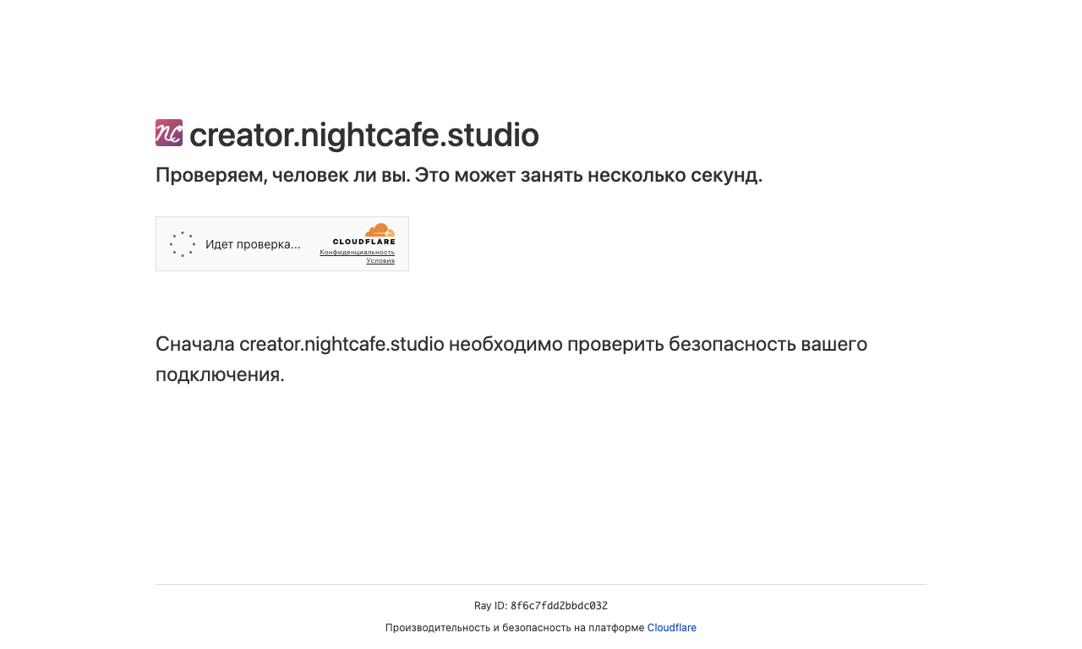Click the NightCafe logo icon
This screenshot has width=1082, height=649.
(169, 133)
